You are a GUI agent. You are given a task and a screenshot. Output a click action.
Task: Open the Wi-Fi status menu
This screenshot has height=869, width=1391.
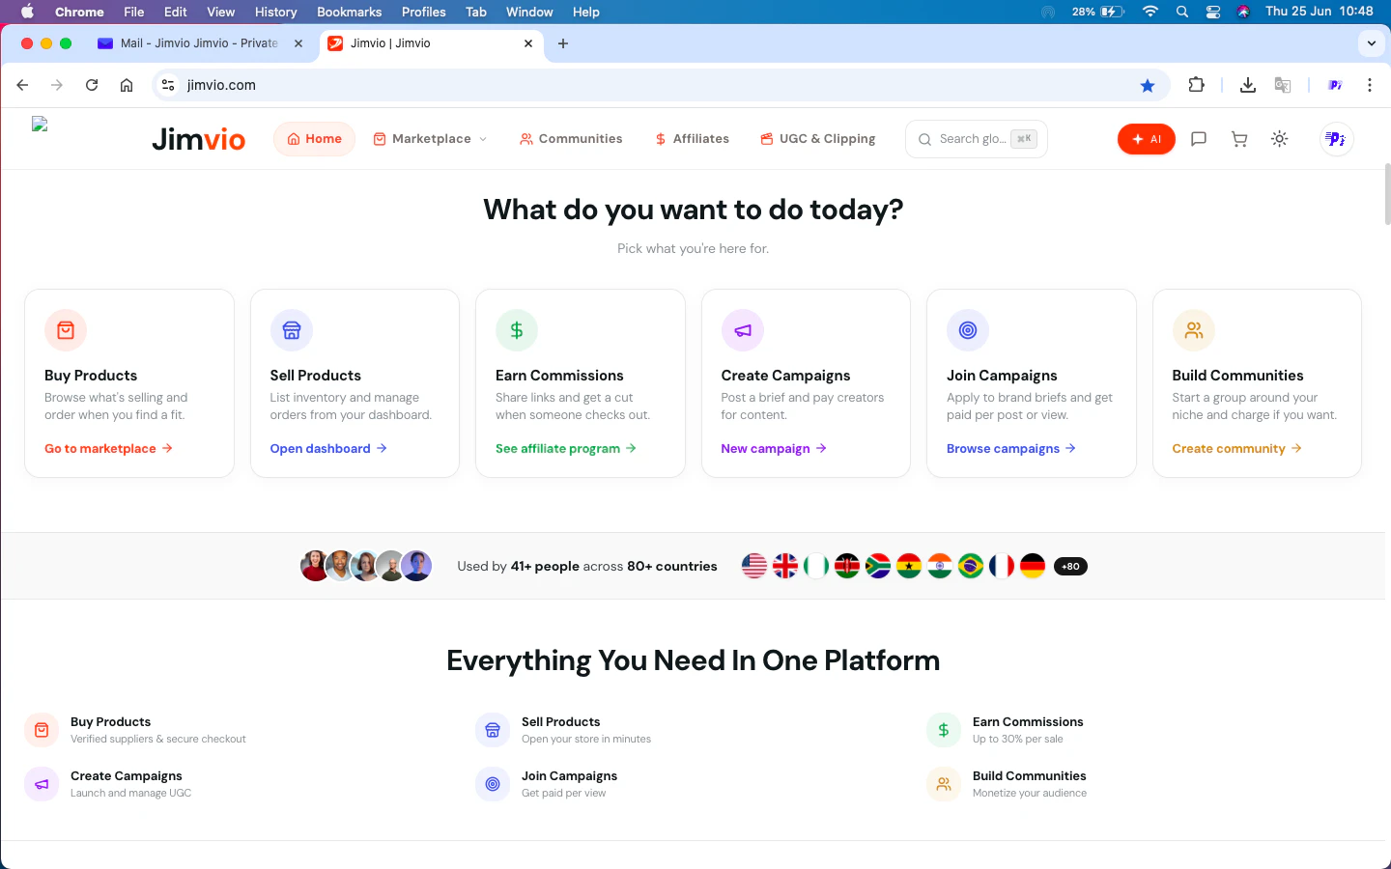(1150, 12)
